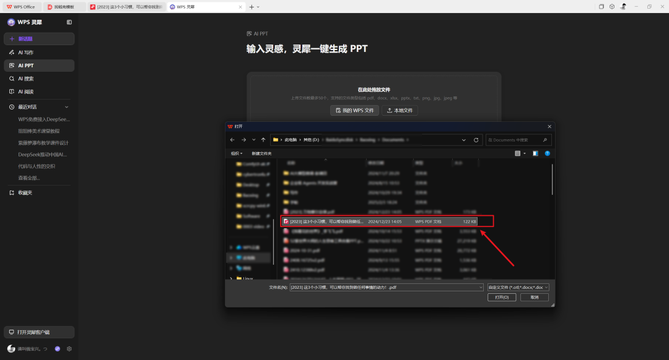The height and width of the screenshot is (360, 669).
Task: Open the 自定义文件 file type dropdown
Action: point(518,287)
